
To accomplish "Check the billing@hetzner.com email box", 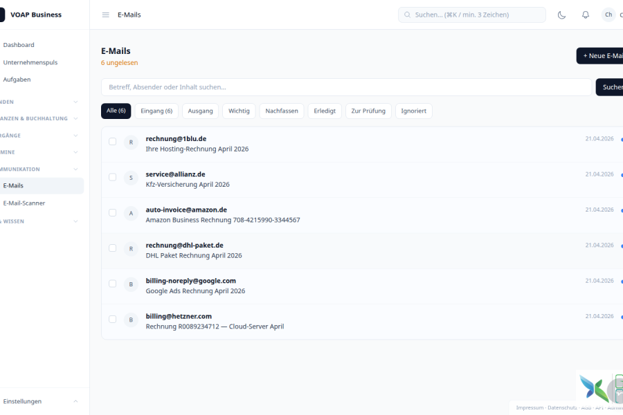I will pyautogui.click(x=112, y=320).
